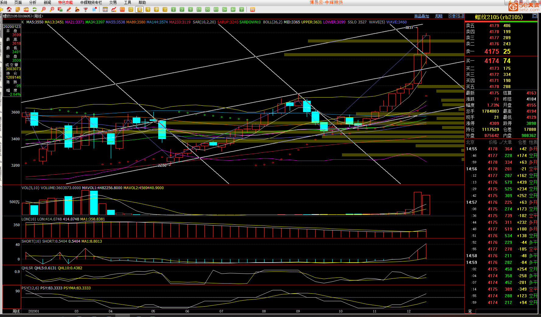The width and height of the screenshot is (541, 317).
Task: Click the home icon in the toolbar
Action: 9,9
